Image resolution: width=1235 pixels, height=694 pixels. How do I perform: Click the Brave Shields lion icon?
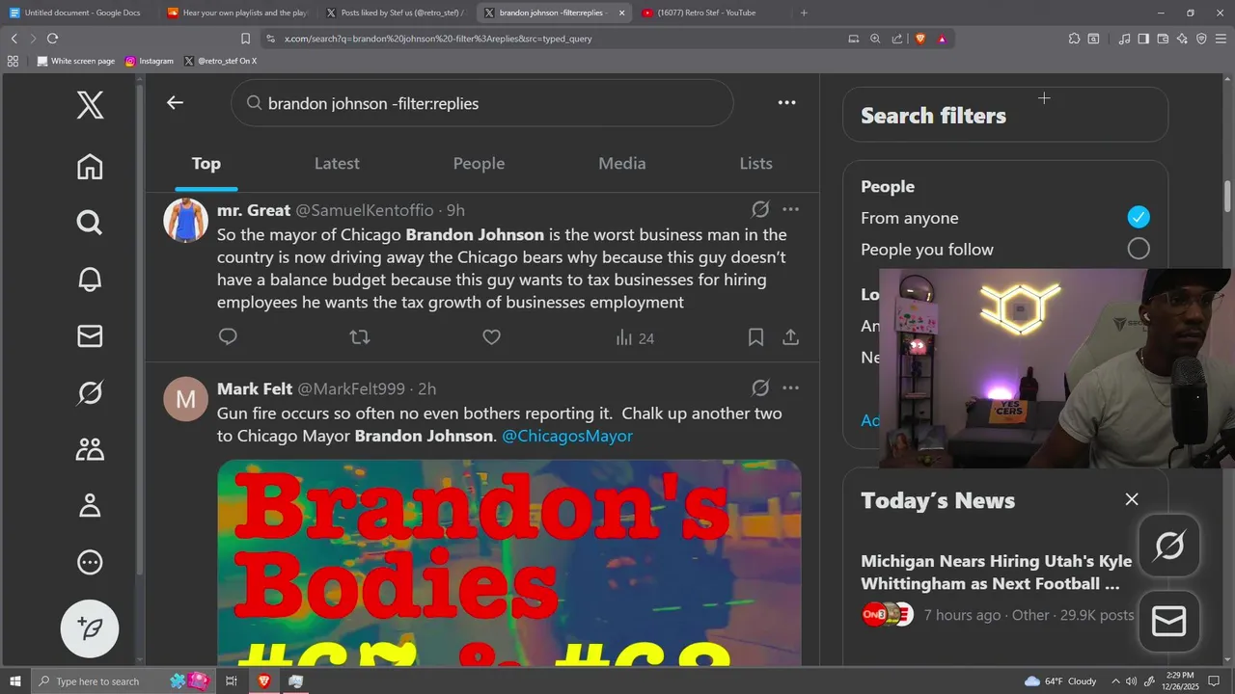point(919,39)
